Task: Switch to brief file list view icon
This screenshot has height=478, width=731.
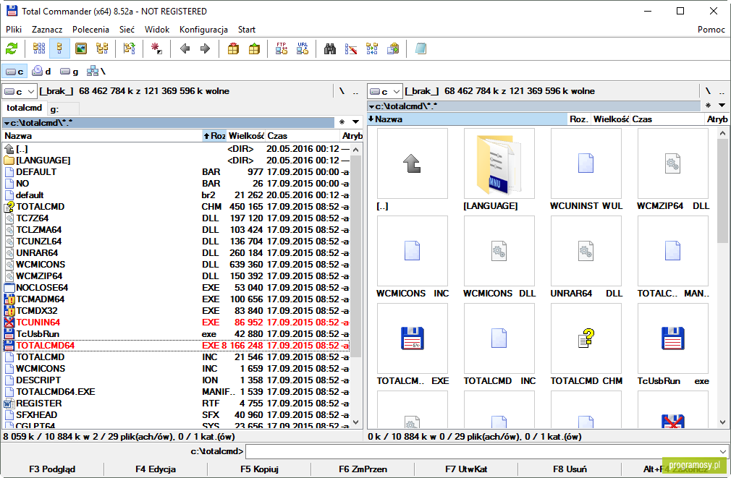Action: 39,48
